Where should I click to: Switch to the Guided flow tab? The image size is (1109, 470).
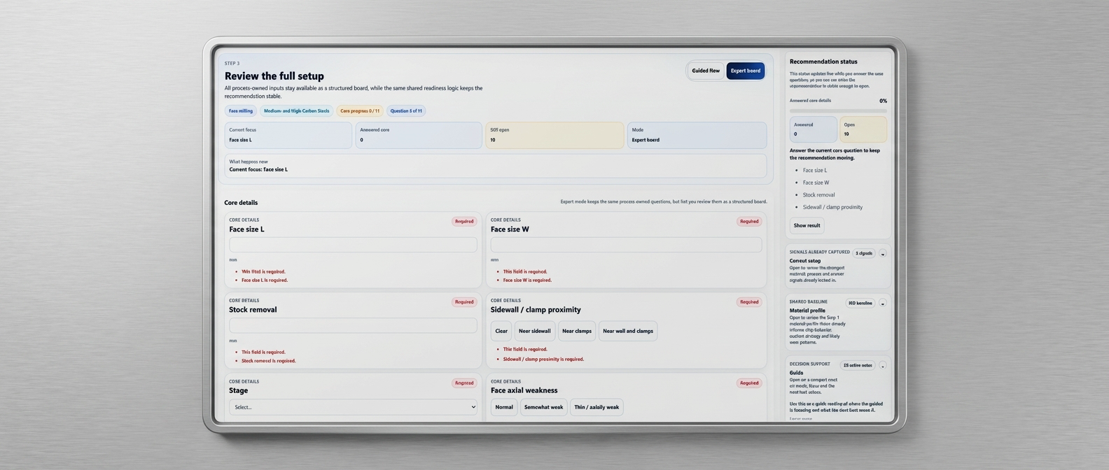pos(705,71)
